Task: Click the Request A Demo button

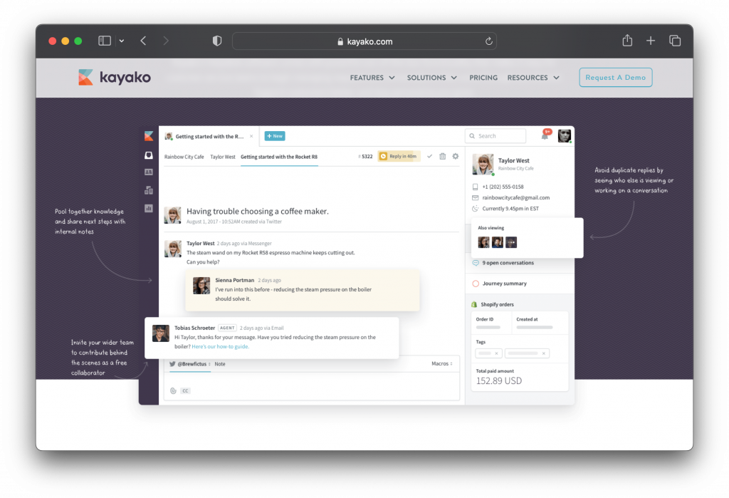Action: click(x=615, y=78)
